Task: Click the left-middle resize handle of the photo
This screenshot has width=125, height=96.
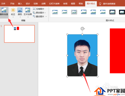Action: (67, 55)
